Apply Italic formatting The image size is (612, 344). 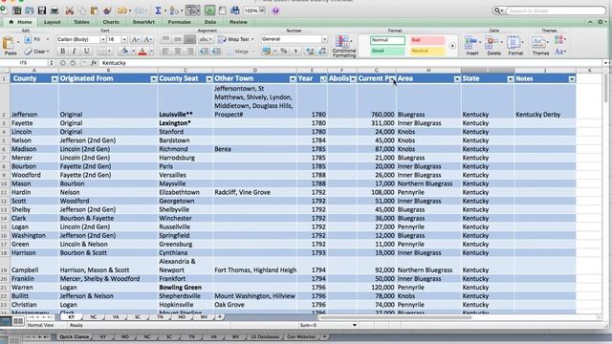75,51
